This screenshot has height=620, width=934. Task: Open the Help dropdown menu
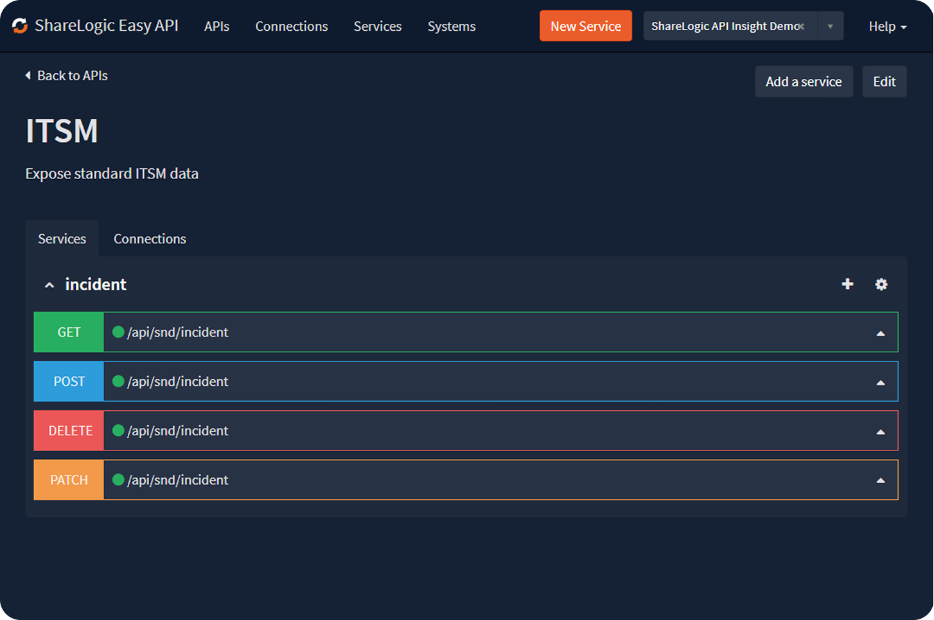[x=888, y=26]
